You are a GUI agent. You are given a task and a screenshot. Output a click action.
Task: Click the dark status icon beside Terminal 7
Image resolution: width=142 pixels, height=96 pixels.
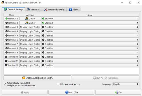click(x=7, y=44)
